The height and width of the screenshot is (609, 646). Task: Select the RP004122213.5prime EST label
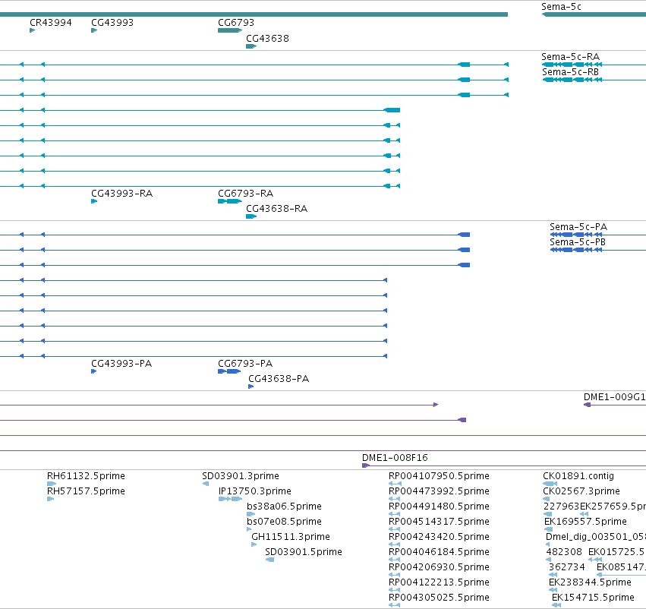[440, 582]
